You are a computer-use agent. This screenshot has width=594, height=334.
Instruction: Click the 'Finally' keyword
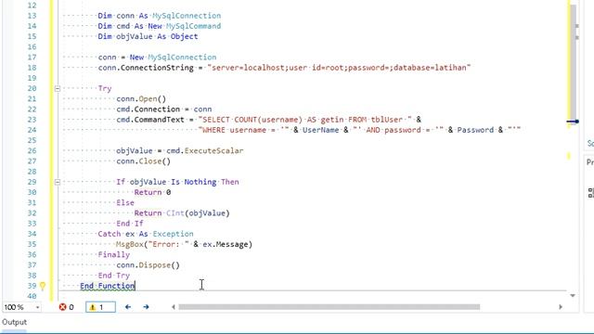pos(113,255)
